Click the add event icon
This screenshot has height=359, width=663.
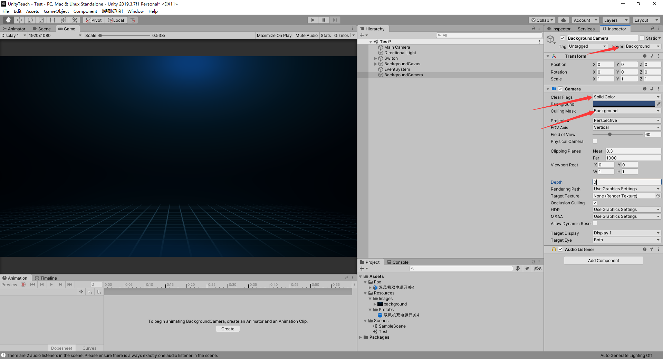pos(99,292)
